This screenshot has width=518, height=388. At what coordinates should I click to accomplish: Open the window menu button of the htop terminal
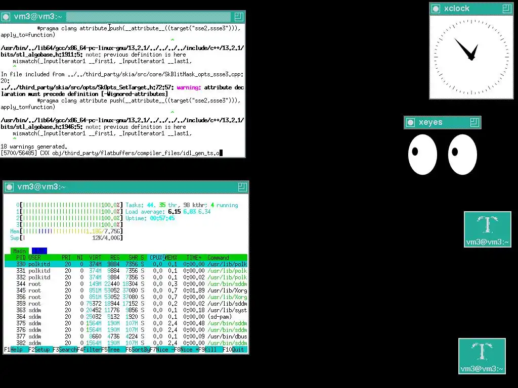[x=9, y=187]
